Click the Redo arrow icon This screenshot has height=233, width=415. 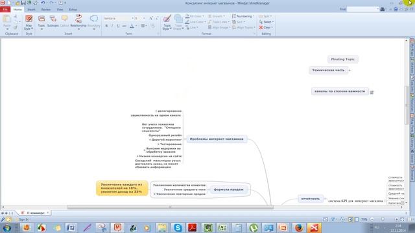(52, 3)
